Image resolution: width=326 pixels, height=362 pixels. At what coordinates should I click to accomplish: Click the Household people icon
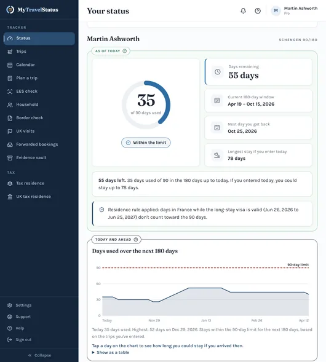pyautogui.click(x=10, y=105)
